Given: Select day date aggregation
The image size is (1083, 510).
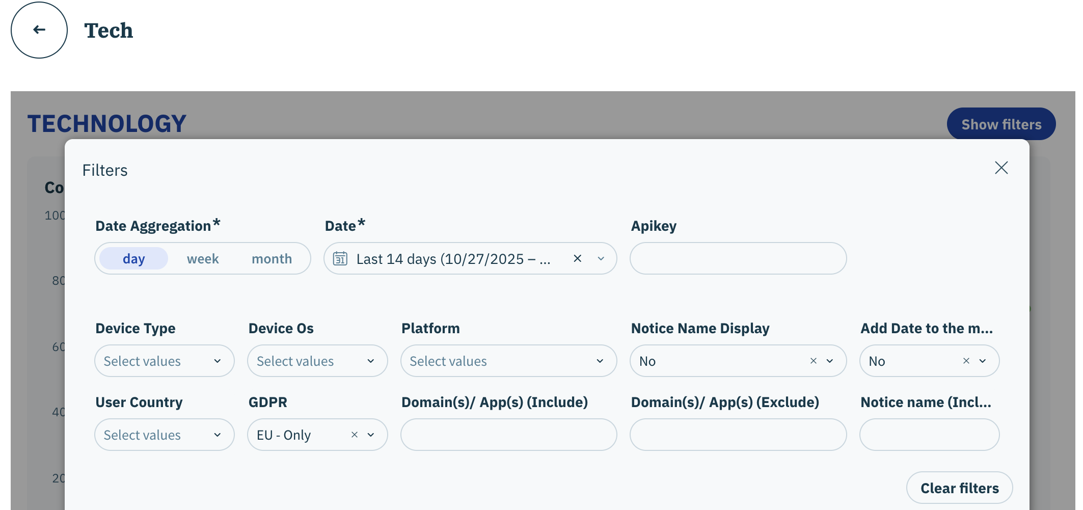Looking at the screenshot, I should (x=133, y=259).
